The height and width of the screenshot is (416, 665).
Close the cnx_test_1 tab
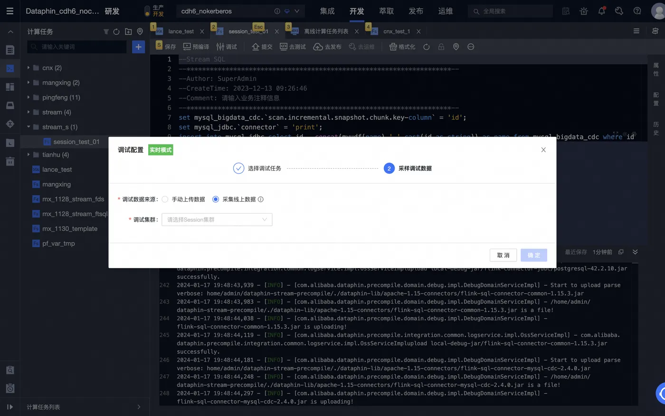(x=418, y=31)
